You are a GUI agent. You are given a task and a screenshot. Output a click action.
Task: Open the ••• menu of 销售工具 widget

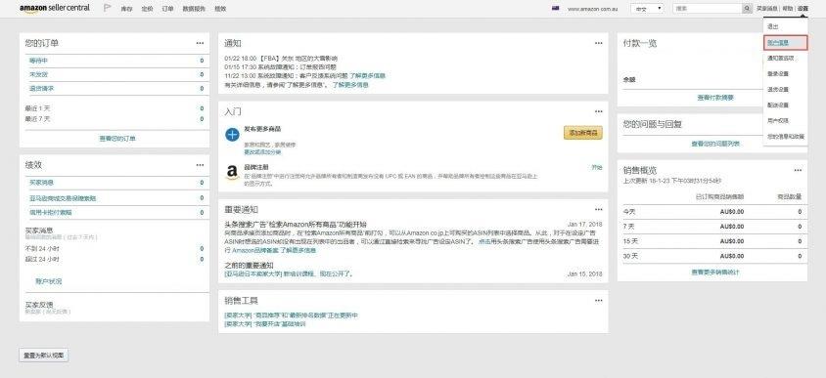point(598,300)
